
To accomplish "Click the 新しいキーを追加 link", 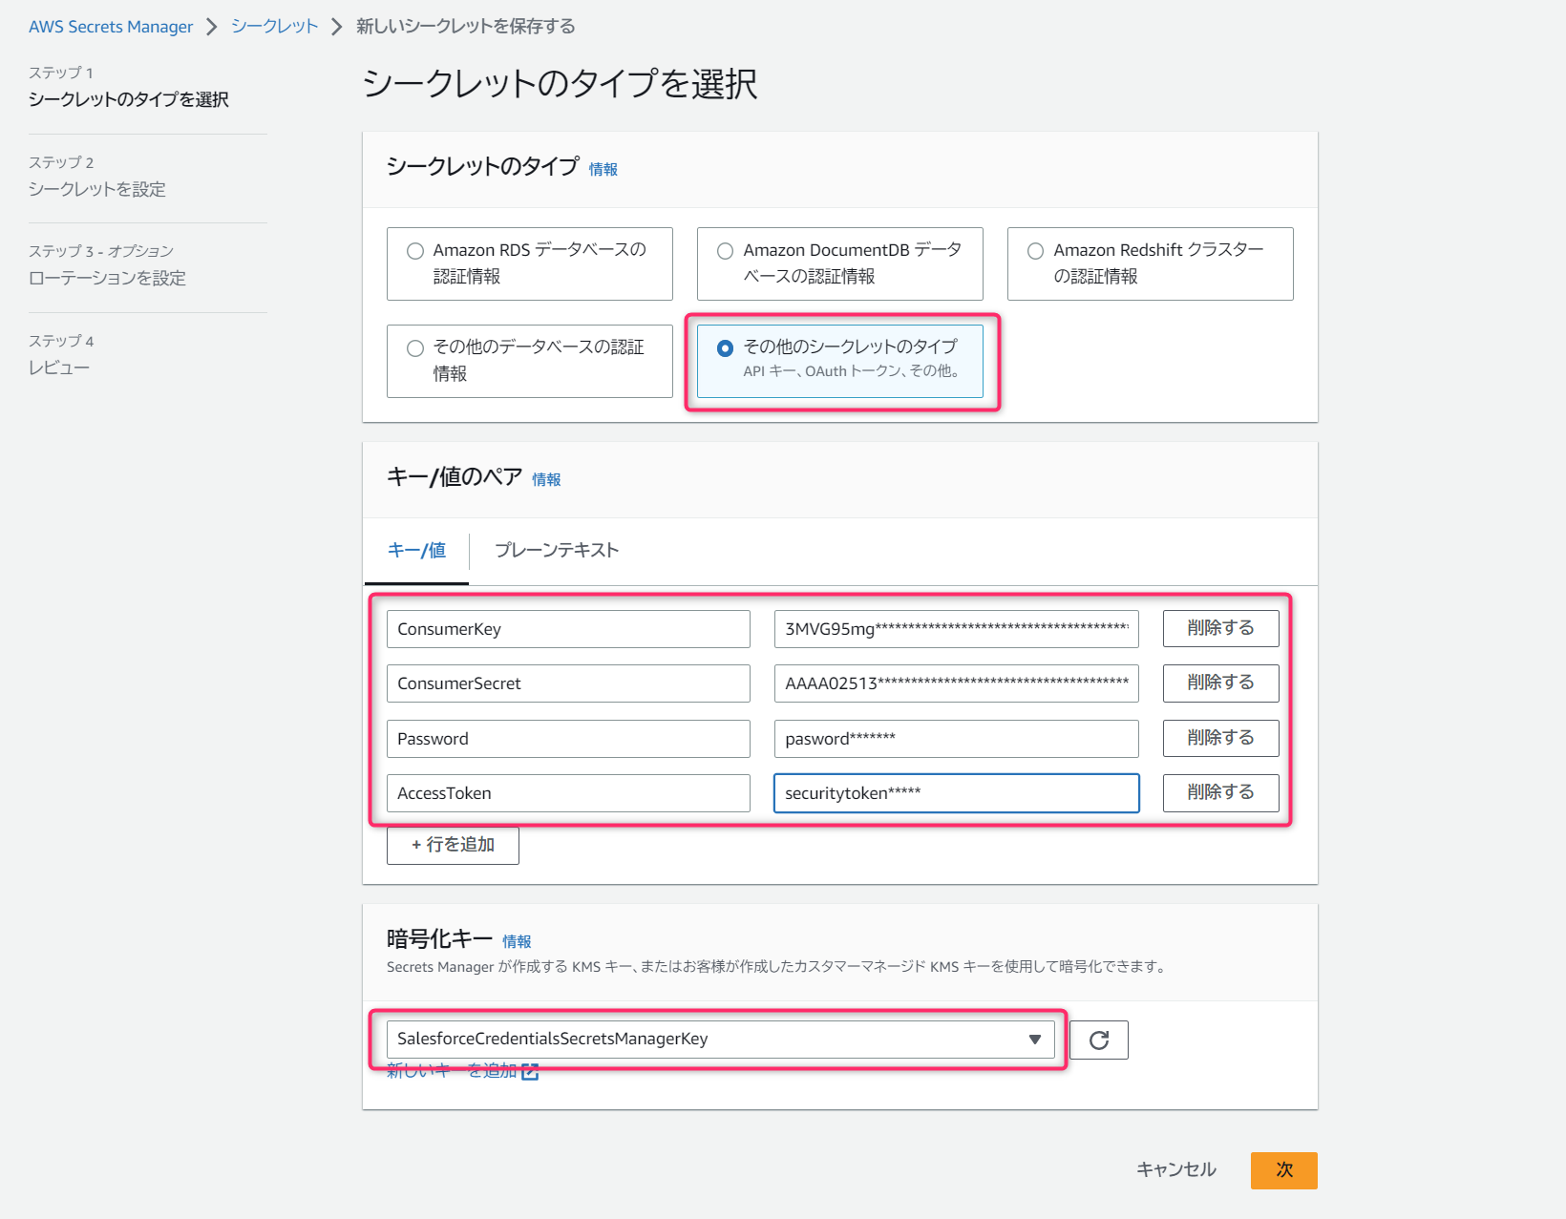I will (453, 1071).
